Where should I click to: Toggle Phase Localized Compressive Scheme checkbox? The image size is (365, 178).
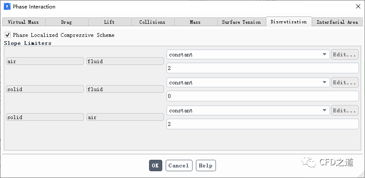pyautogui.click(x=7, y=35)
